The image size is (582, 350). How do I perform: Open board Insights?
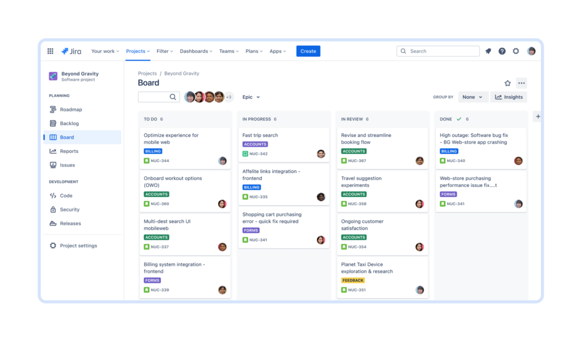(509, 97)
